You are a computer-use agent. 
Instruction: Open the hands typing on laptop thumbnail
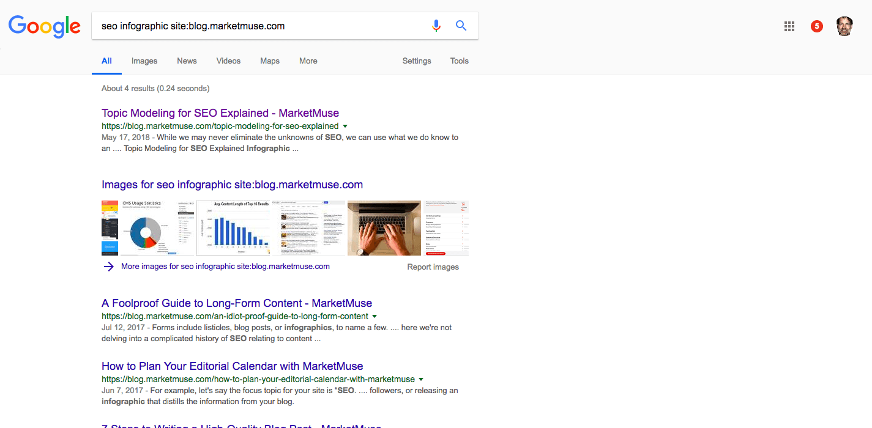coord(384,227)
